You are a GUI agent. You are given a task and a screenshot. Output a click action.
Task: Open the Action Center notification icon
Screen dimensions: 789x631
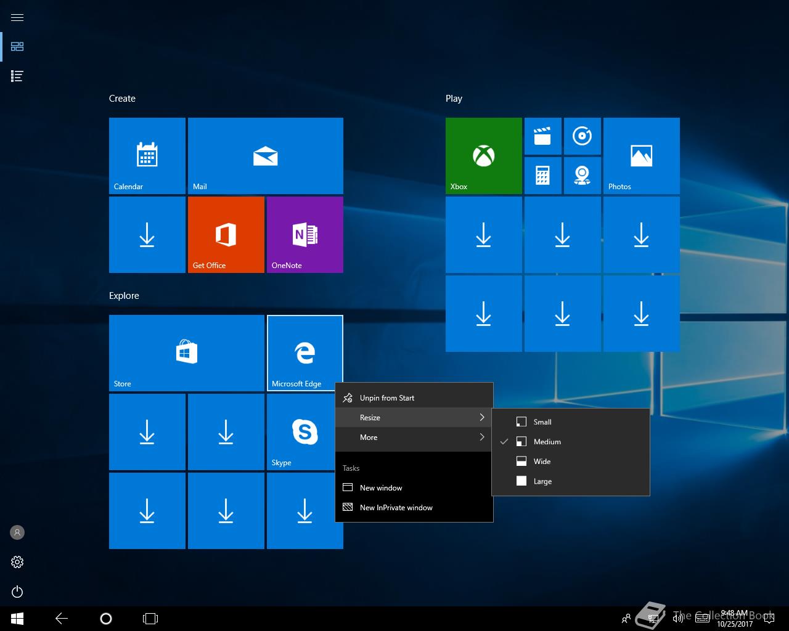pos(768,619)
